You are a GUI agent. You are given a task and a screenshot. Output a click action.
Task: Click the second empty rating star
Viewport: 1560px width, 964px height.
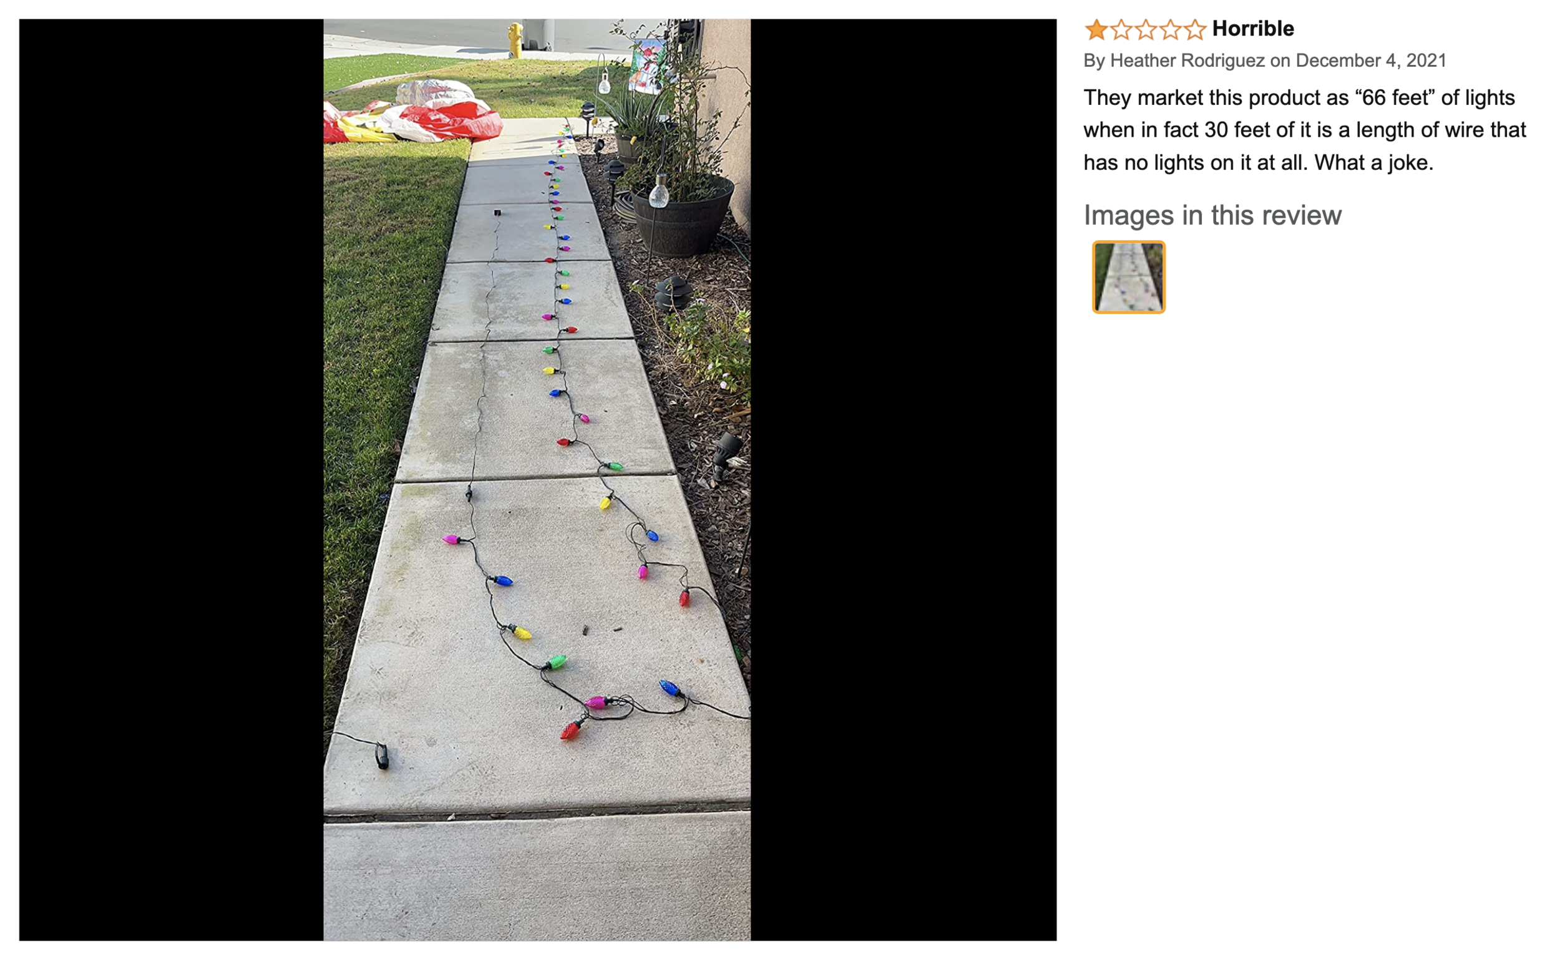(x=1121, y=29)
